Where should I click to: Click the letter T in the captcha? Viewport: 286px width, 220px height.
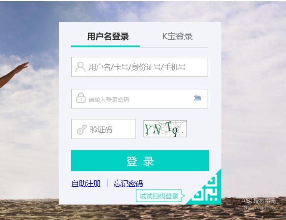[x=169, y=126]
